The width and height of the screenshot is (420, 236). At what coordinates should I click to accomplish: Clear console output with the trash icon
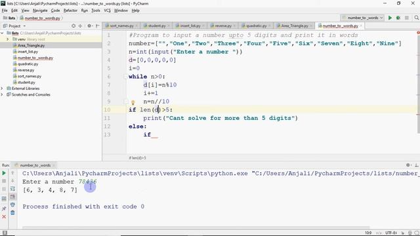(12, 213)
